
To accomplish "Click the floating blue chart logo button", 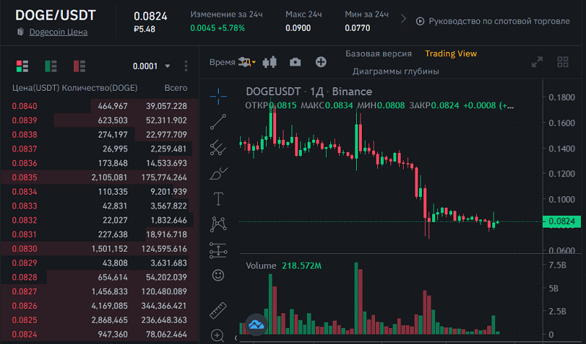I will 256,324.
